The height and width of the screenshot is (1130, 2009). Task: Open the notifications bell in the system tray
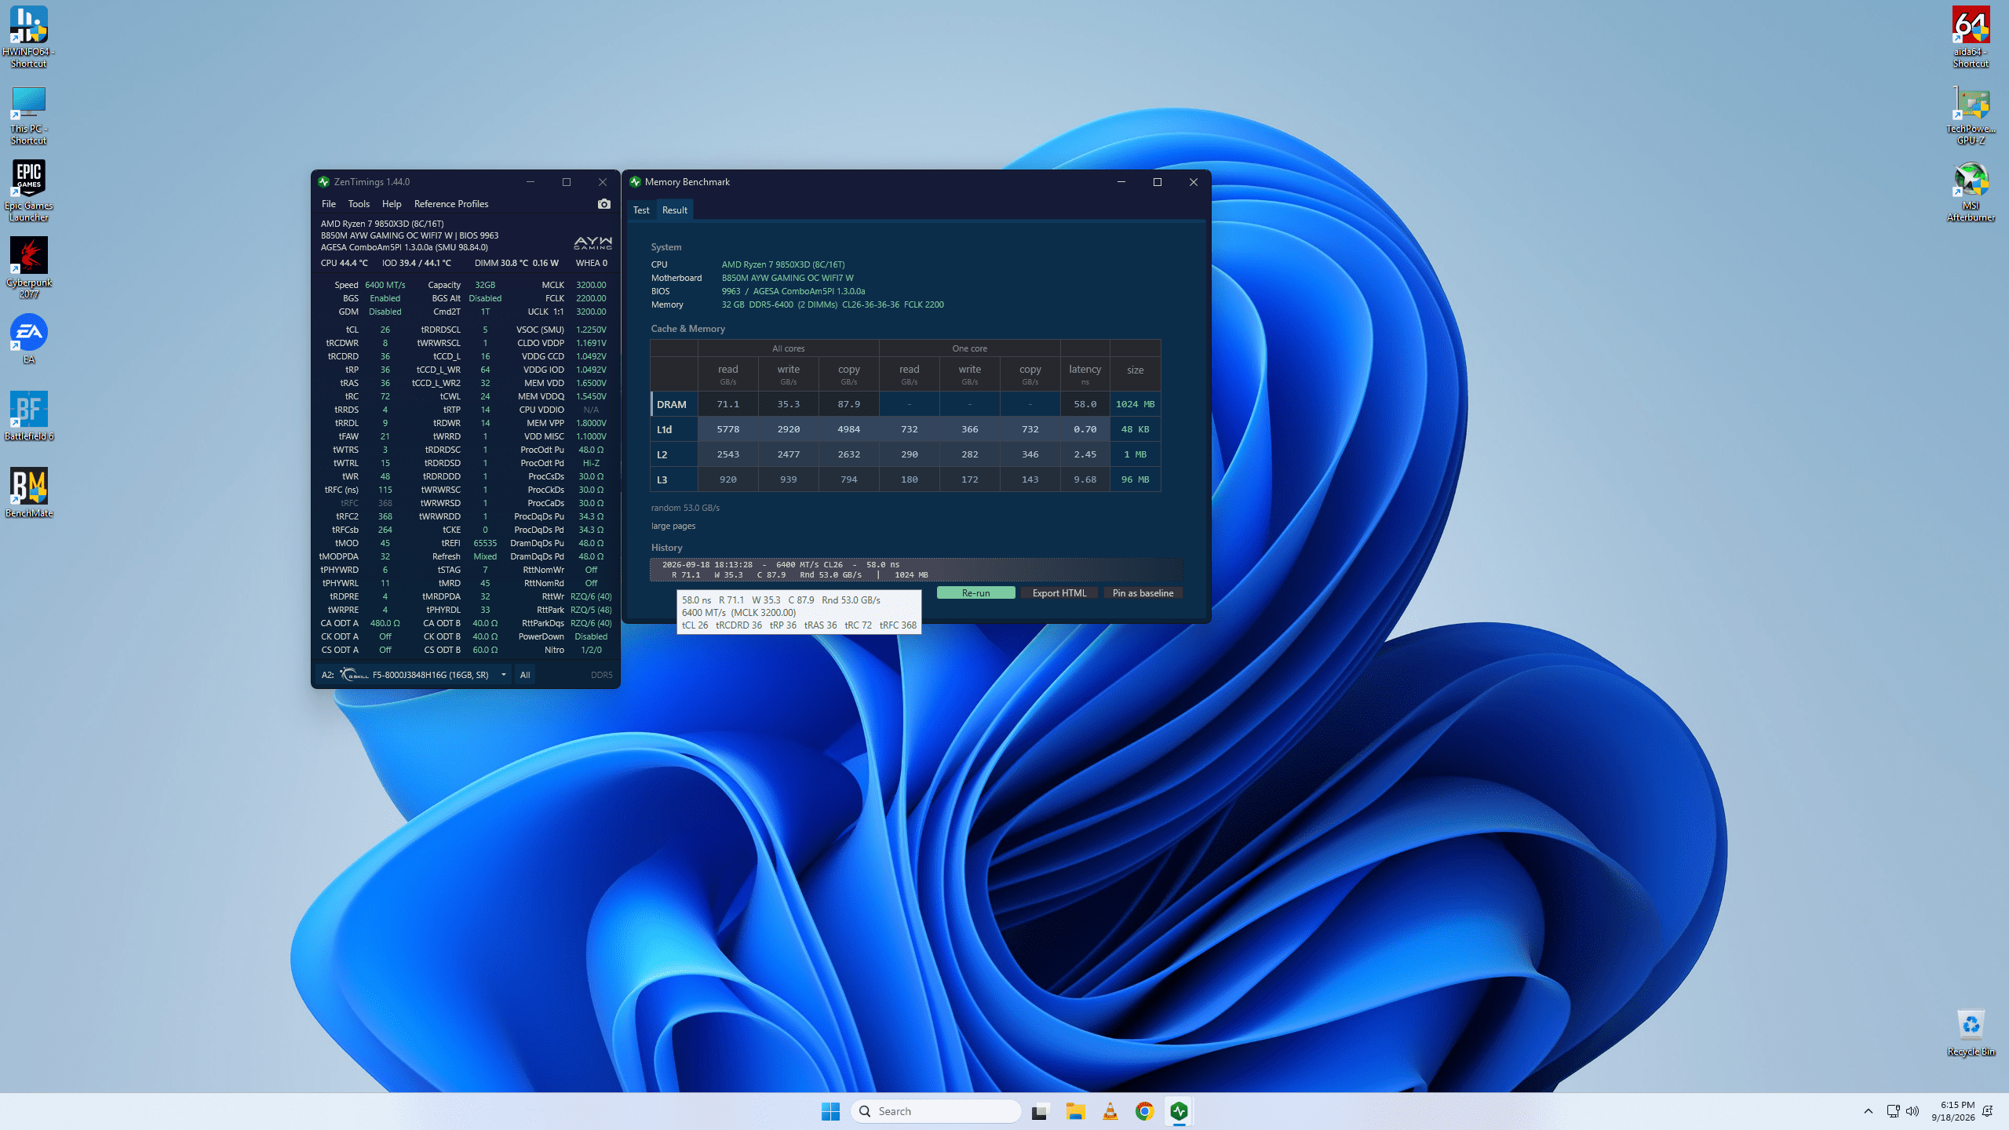[x=1988, y=1111]
